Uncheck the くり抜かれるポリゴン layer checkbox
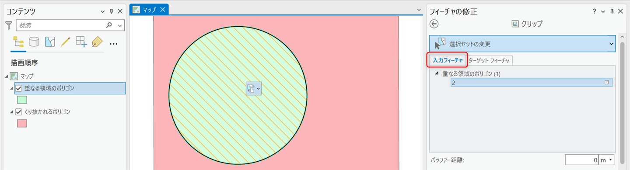Viewport: 630px width, 170px height. coord(19,112)
